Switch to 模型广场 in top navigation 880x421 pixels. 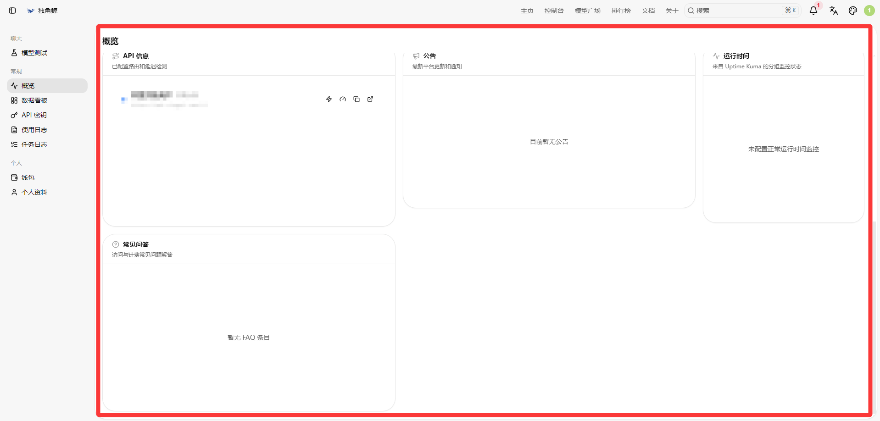point(587,11)
